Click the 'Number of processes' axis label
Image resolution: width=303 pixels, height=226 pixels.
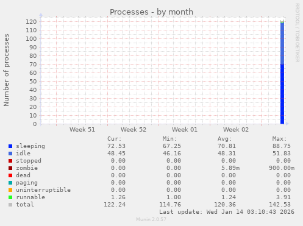tap(7, 70)
